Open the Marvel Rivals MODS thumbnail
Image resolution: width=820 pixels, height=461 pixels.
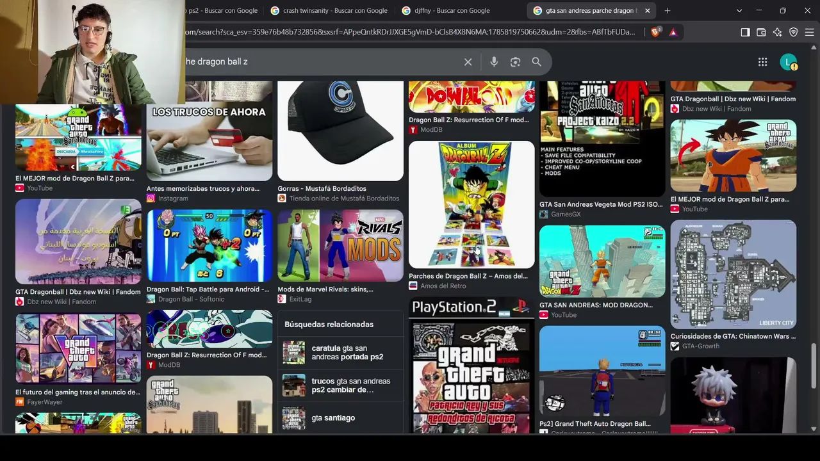point(340,245)
